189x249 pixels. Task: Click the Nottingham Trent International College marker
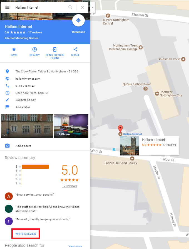pos(141,47)
